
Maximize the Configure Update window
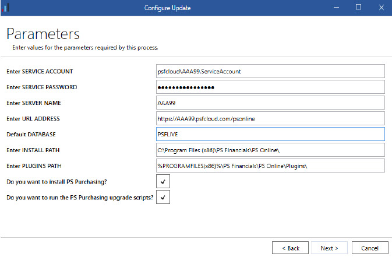click(358, 7)
